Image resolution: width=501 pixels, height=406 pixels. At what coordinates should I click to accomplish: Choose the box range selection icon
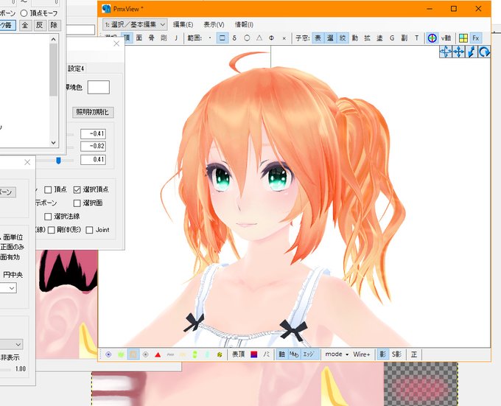(223, 38)
